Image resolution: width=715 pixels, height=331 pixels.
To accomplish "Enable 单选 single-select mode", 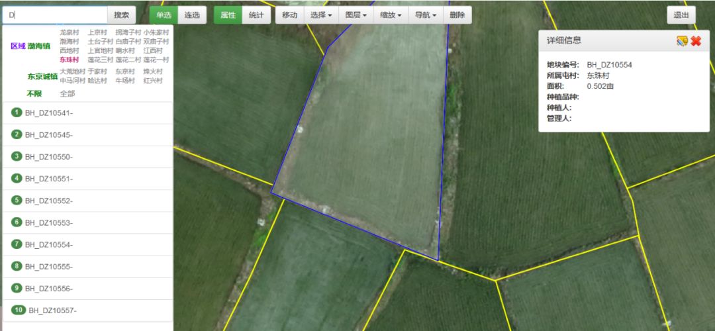I will pos(164,15).
